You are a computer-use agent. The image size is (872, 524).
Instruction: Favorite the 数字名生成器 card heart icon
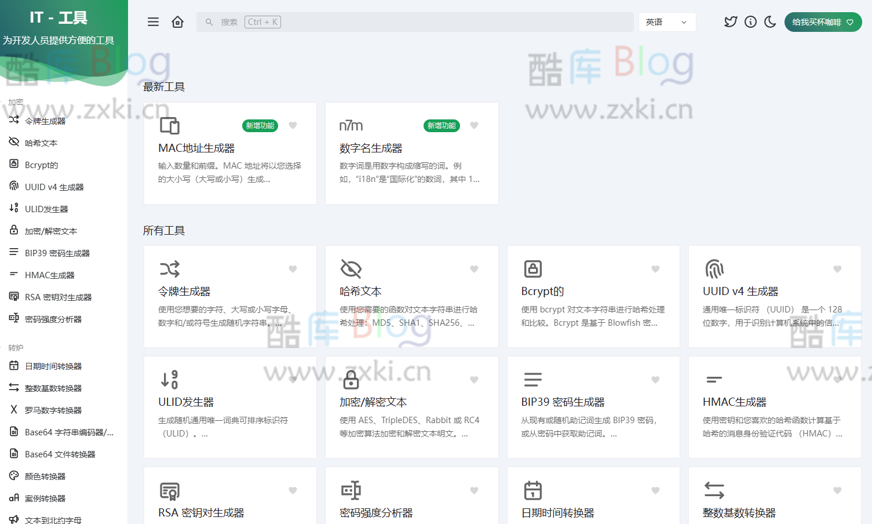[x=474, y=125]
